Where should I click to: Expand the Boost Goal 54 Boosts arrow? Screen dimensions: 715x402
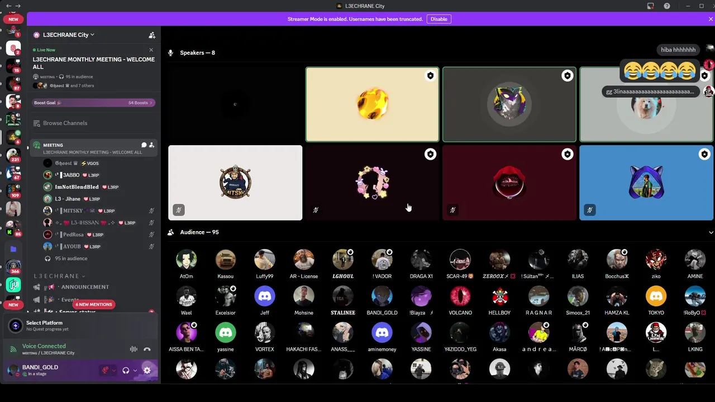[151, 103]
